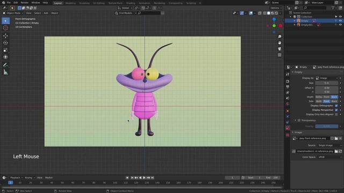Viewport: 344px width, 193px height.
Task: Open the Scene properties tab
Action: click(288, 98)
